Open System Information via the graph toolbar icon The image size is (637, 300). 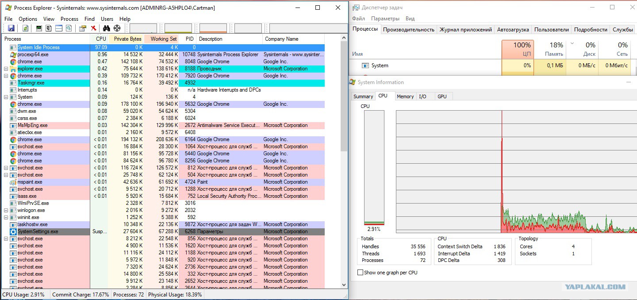tap(39, 28)
